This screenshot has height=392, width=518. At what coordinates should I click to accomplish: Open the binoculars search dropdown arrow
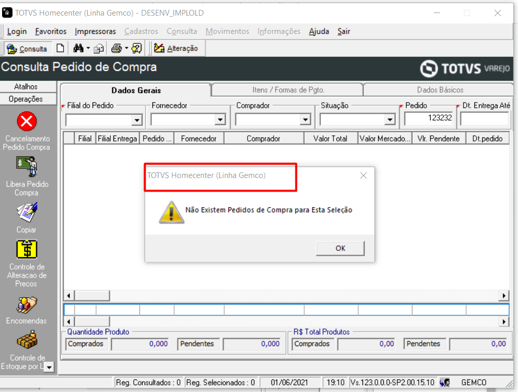coord(88,48)
